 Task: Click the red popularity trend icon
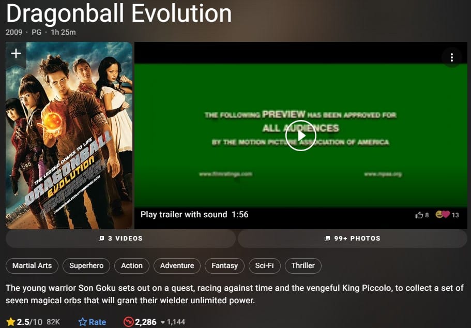[128, 322]
